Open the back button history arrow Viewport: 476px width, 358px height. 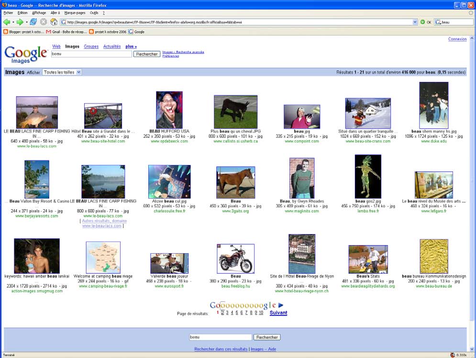pyautogui.click(x=13, y=22)
